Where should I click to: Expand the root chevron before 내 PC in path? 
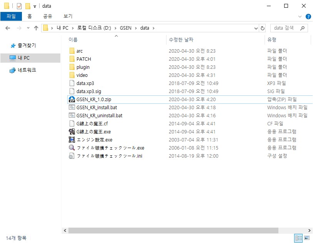pos(52,28)
